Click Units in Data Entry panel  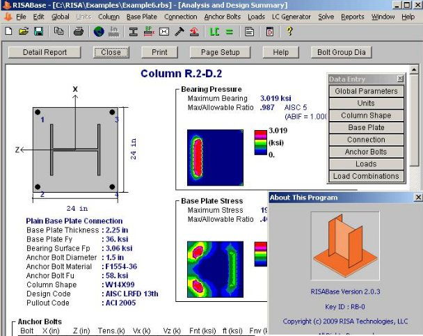coord(366,103)
